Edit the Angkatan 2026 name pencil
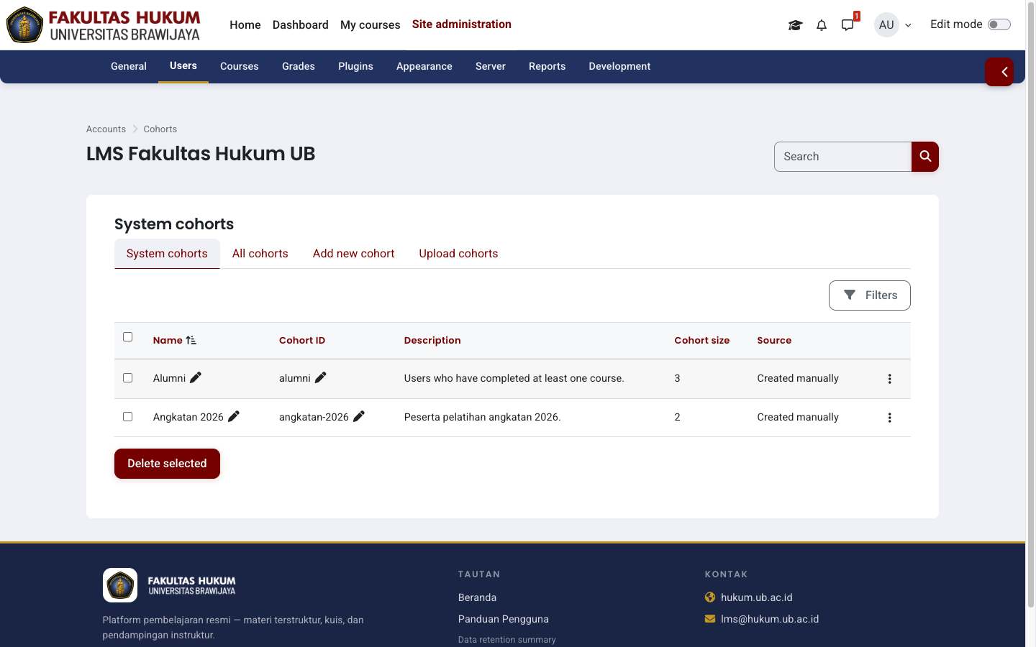Screen dimensions: 1036x647 pos(234,416)
